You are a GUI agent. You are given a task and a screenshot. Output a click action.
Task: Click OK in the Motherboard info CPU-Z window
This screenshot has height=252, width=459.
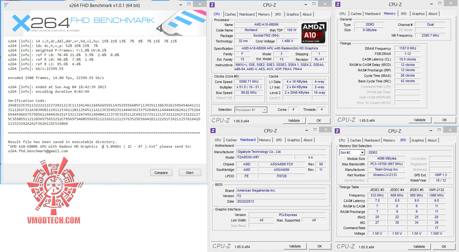click(x=320, y=246)
